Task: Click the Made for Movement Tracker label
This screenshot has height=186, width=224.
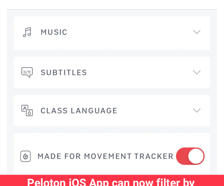Action: coord(105,156)
